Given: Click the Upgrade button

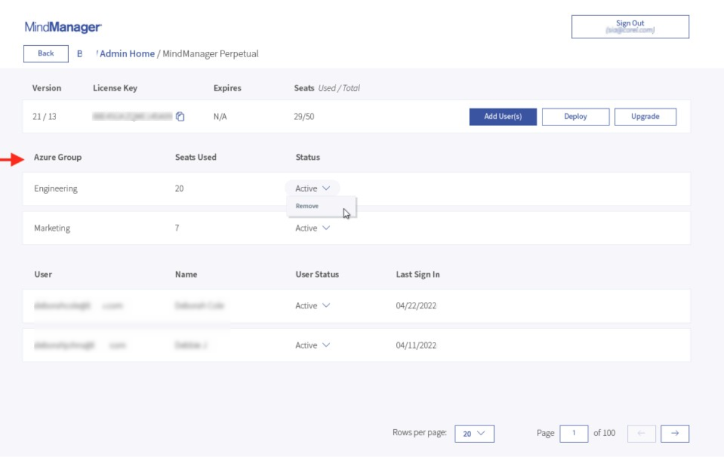Looking at the screenshot, I should coord(646,117).
